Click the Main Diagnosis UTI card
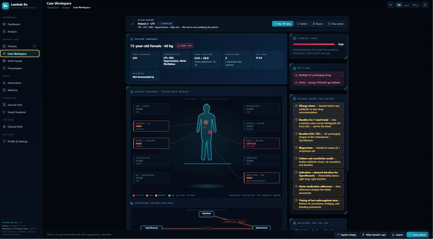433x239 pixels. (145, 59)
